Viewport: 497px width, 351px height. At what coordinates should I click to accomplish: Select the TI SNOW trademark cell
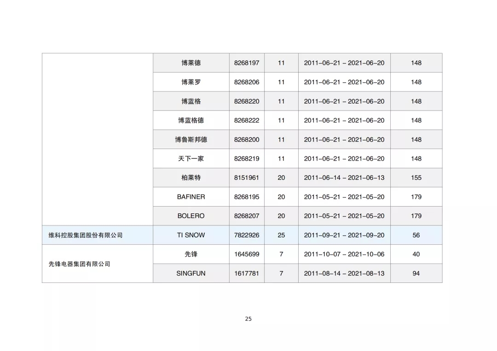click(191, 235)
